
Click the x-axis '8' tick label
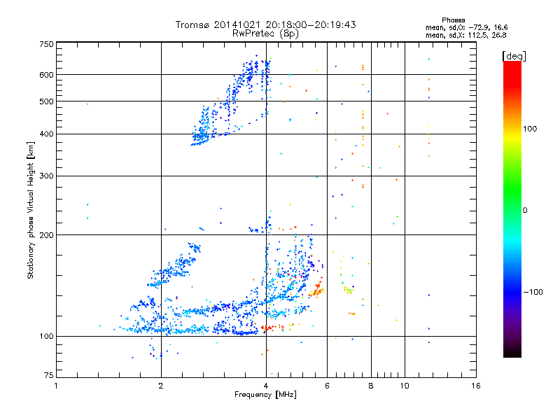(371, 386)
